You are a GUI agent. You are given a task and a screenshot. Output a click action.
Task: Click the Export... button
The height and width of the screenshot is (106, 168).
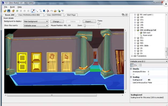tap(89, 21)
